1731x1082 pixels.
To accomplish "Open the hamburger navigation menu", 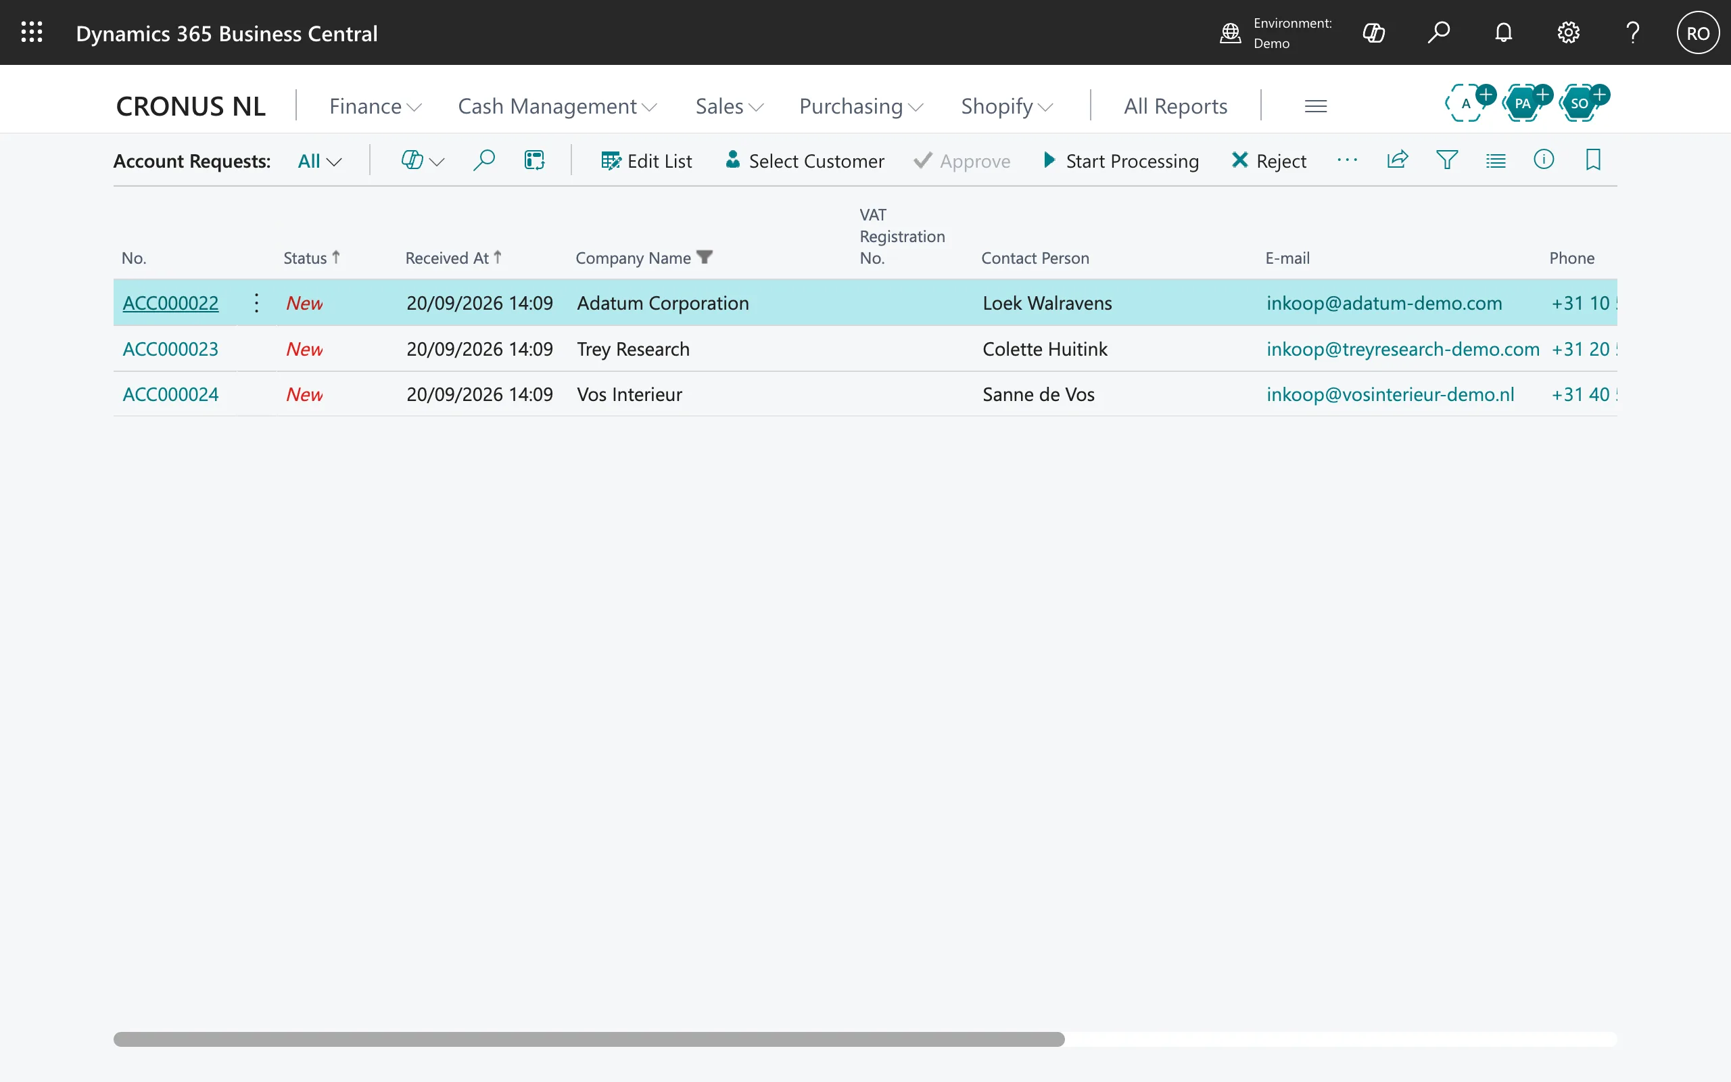I will pyautogui.click(x=1315, y=106).
